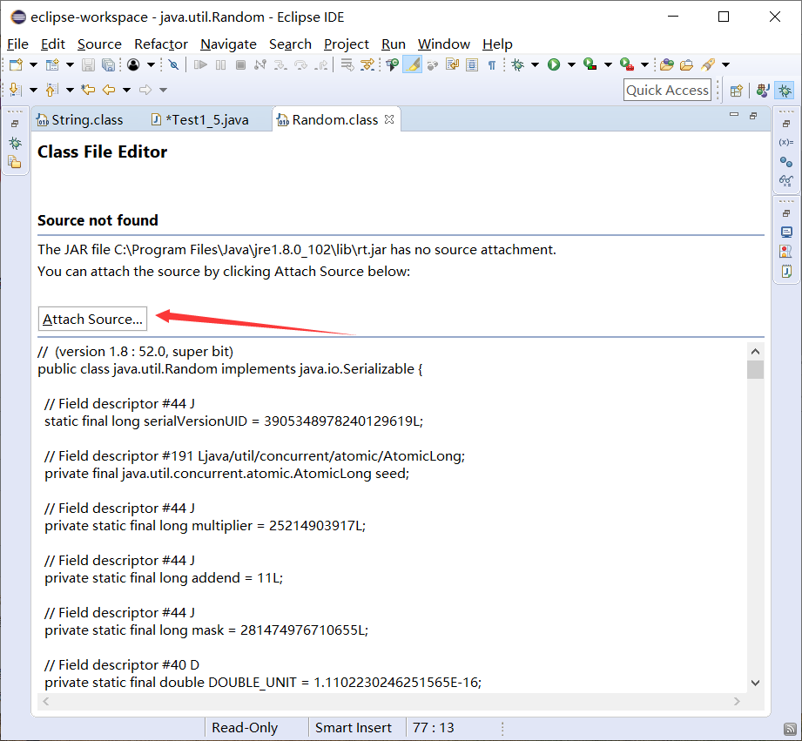The width and height of the screenshot is (802, 741).
Task: Open the External Tools dropdown arrow
Action: pyautogui.click(x=645, y=65)
